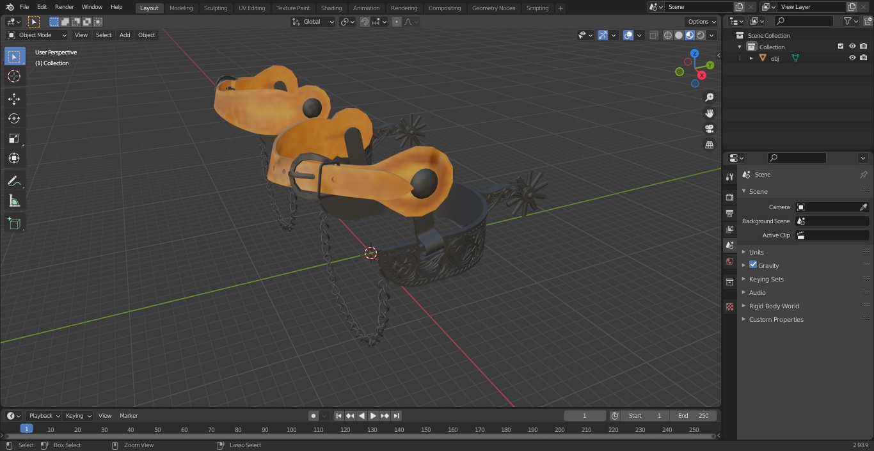
Task: Open the shading options dropdown arrow
Action: (x=711, y=35)
